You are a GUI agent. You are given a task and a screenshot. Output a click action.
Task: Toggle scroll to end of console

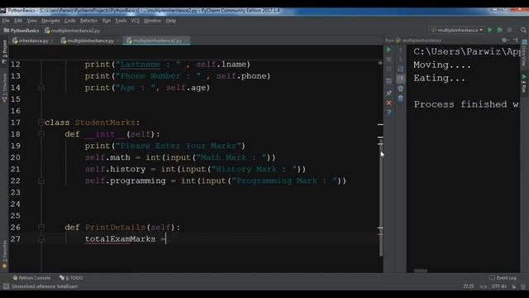[400, 79]
